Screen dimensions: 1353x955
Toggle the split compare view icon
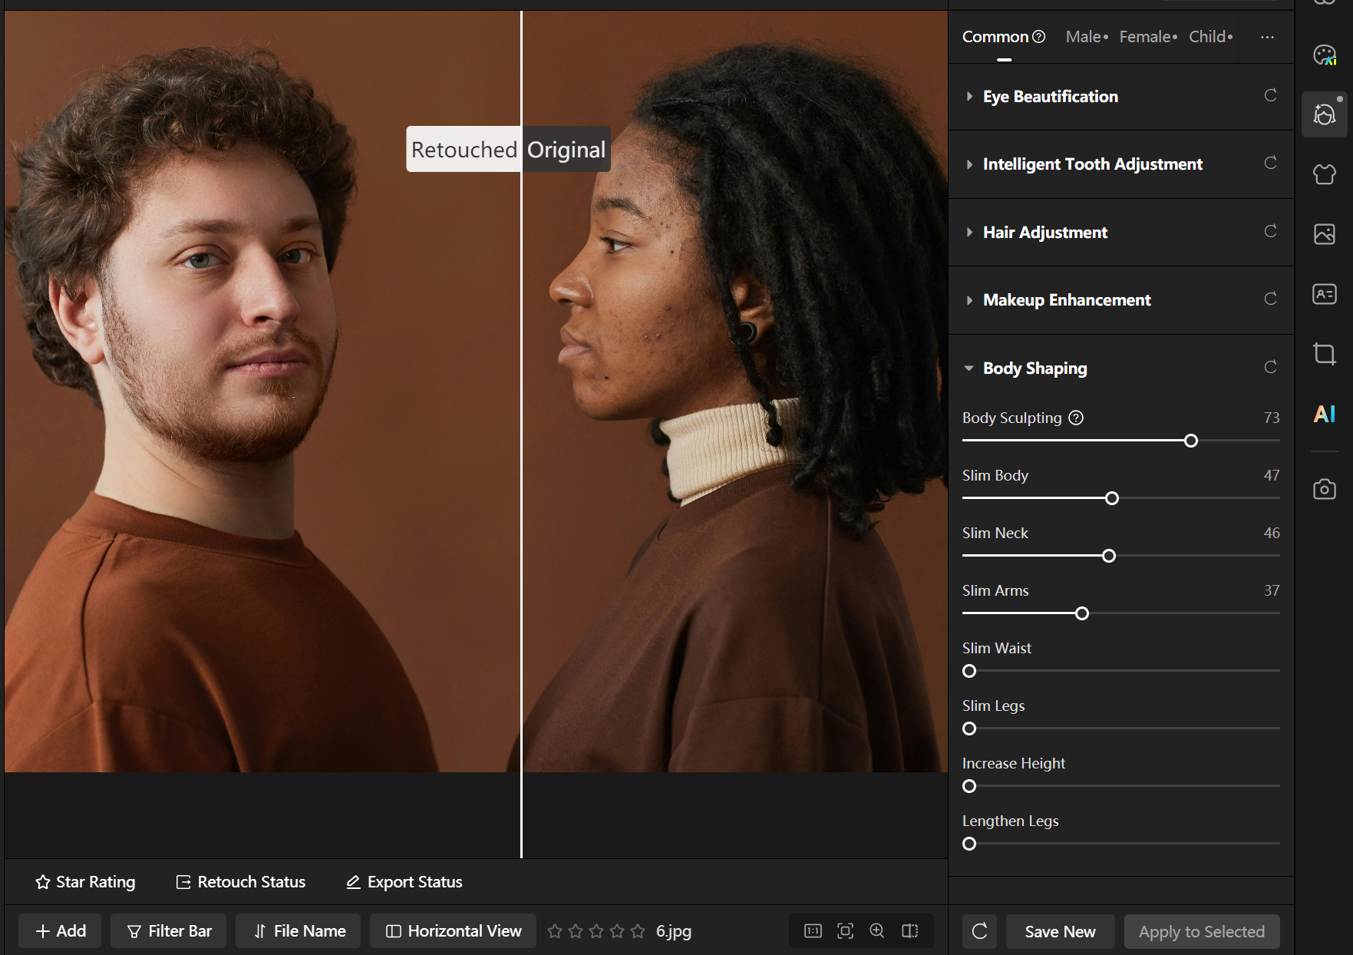909,930
